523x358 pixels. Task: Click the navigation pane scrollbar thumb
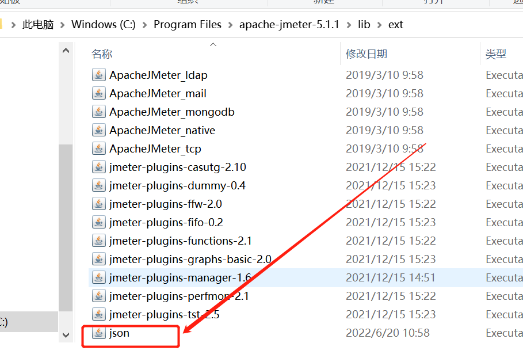coord(66,228)
